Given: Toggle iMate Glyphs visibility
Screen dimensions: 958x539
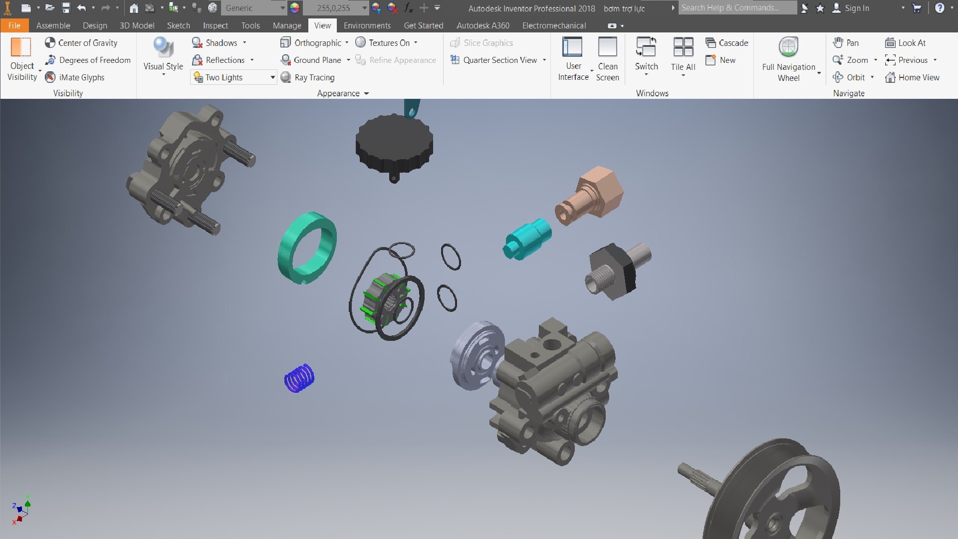Looking at the screenshot, I should (74, 77).
